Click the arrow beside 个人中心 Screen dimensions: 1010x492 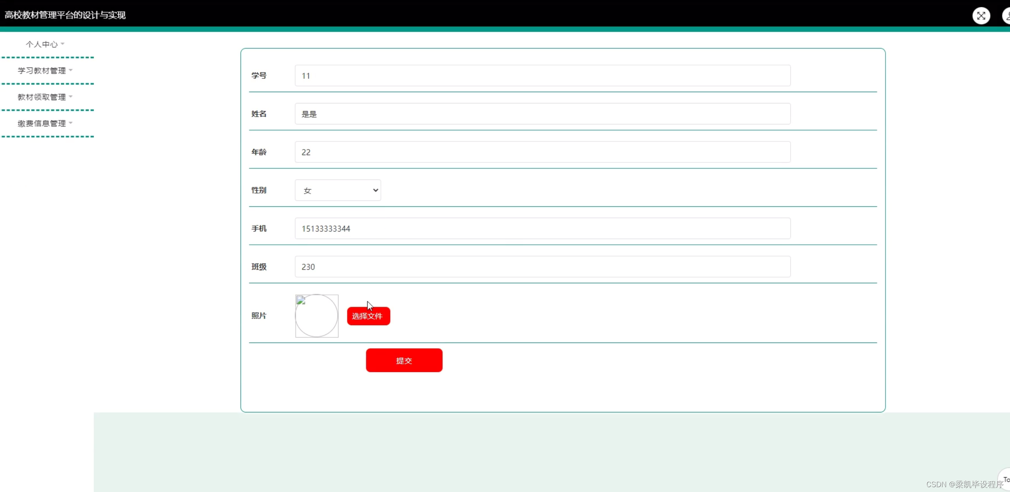(63, 44)
